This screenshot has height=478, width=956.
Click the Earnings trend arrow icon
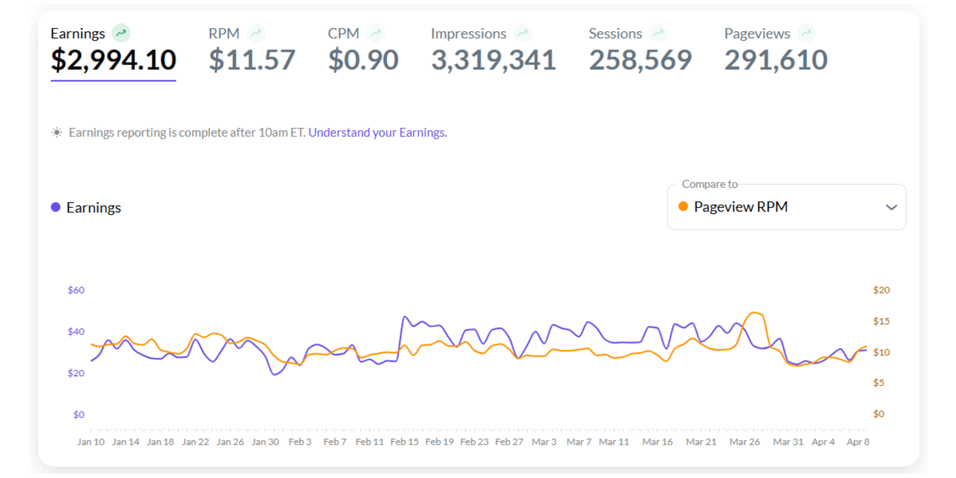coord(121,33)
